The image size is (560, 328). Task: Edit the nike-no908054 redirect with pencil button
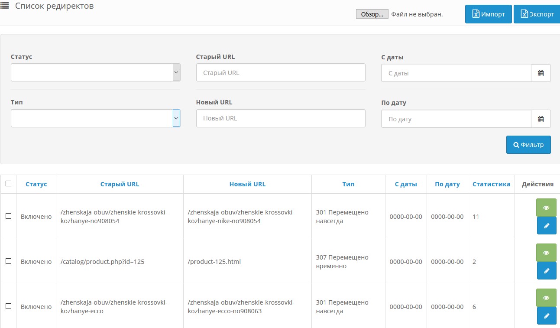point(546,226)
